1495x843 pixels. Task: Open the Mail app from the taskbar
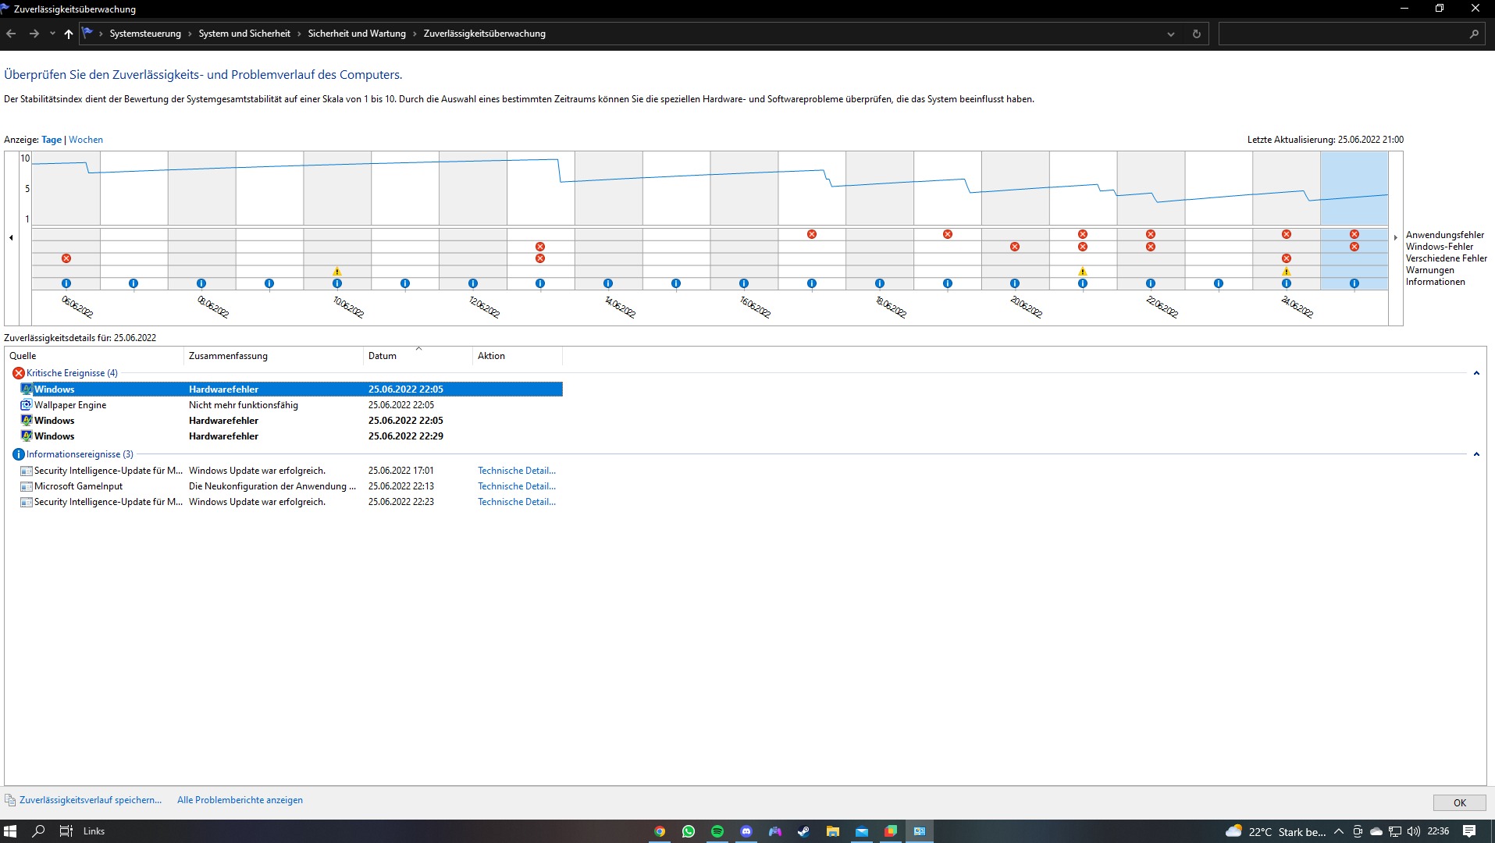[x=862, y=831]
